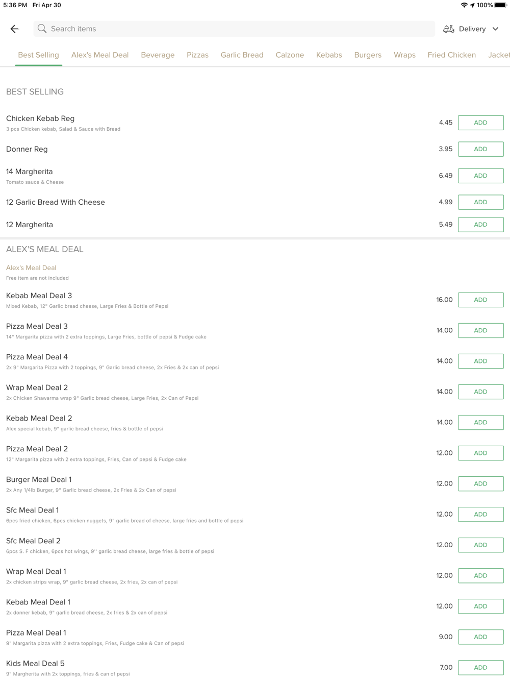Add Kebab Meal Deal 3
The width and height of the screenshot is (510, 681).
click(480, 300)
